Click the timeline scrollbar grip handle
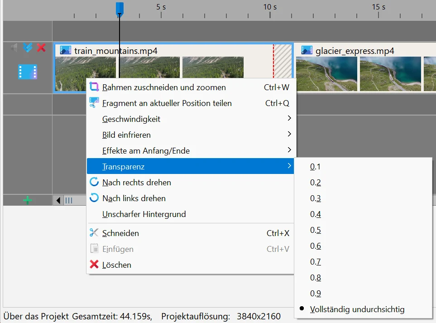Image resolution: width=436 pixels, height=323 pixels. click(x=68, y=200)
